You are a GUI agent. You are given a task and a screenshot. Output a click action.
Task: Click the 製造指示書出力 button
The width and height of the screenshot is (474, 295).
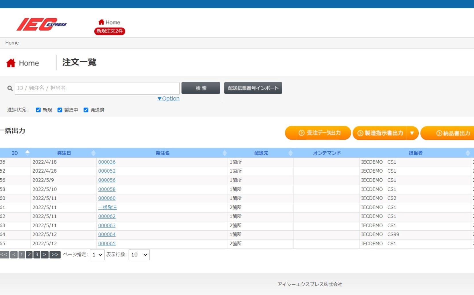coord(380,133)
